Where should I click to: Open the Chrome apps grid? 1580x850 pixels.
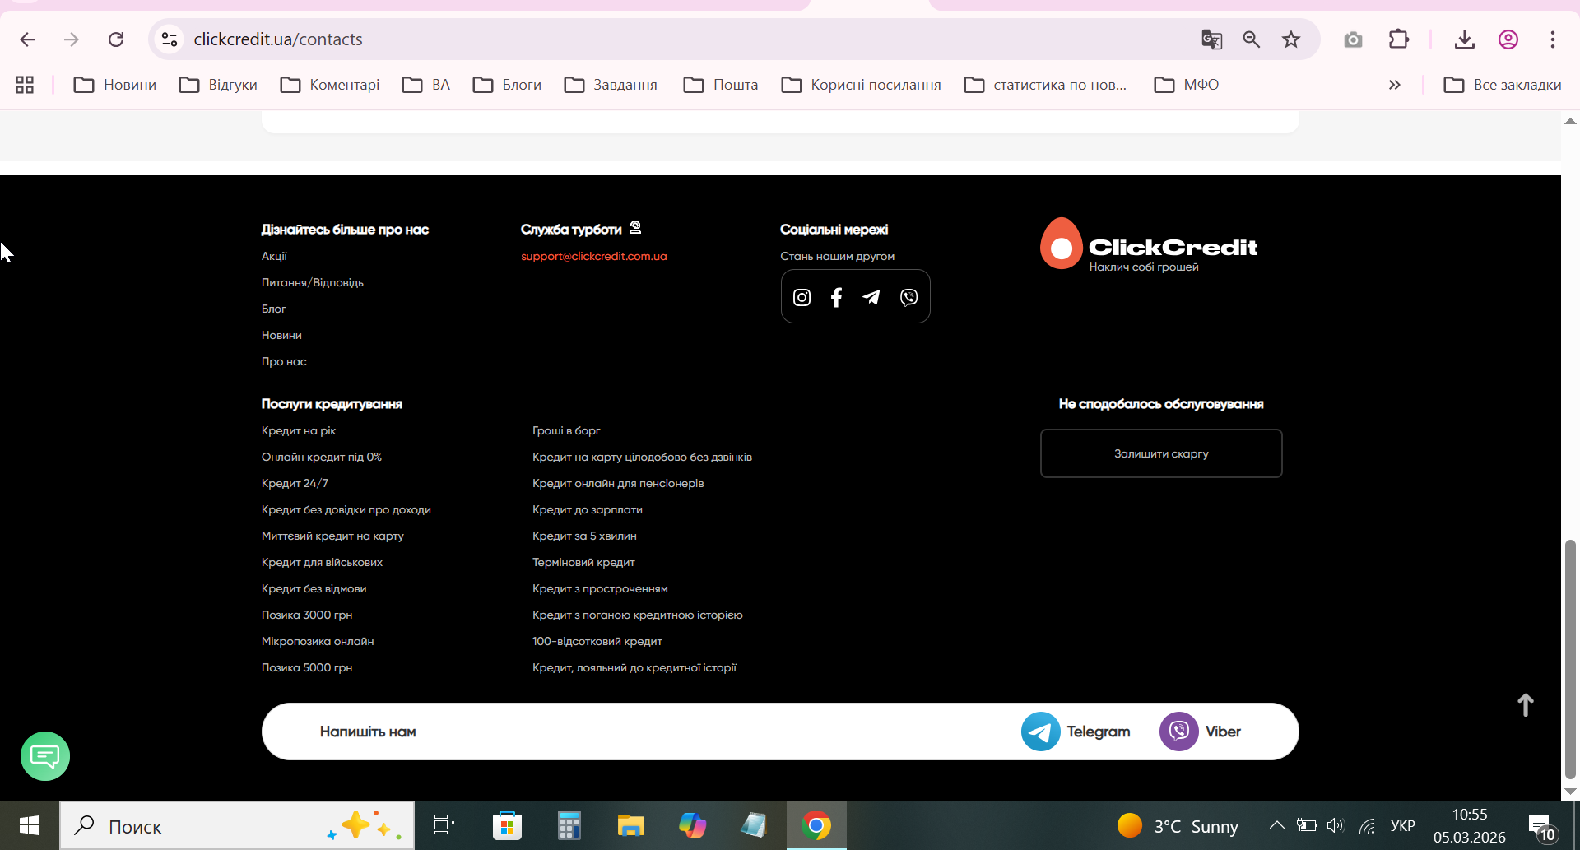25,85
